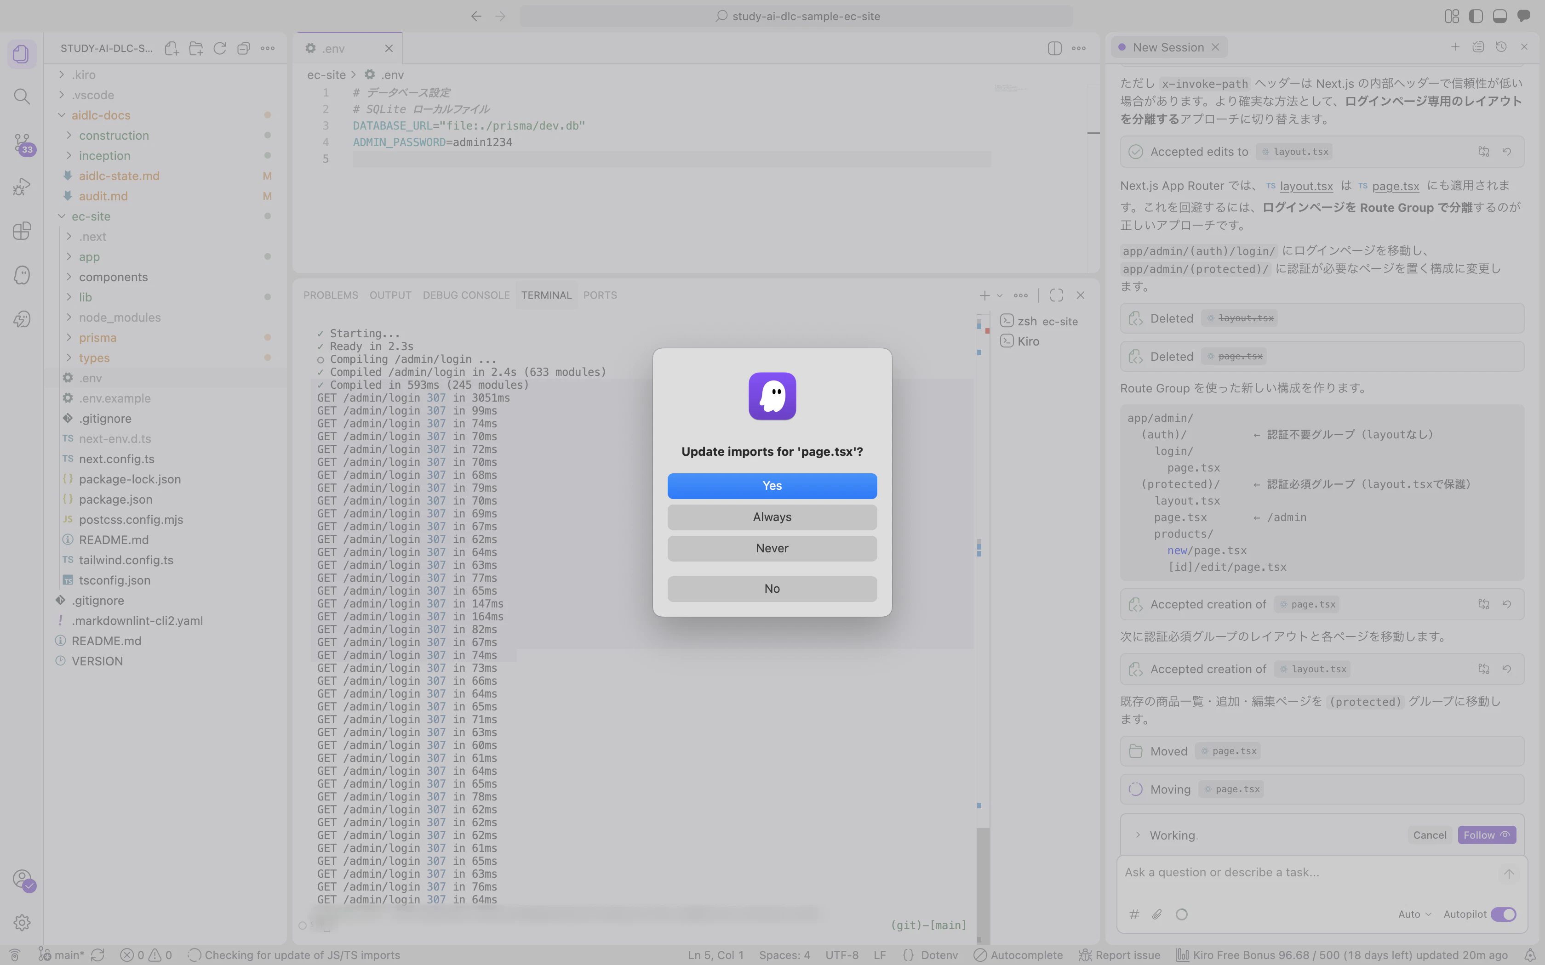Switch to the OUTPUT tab
Screen dimensions: 1545x965
[x=390, y=295]
